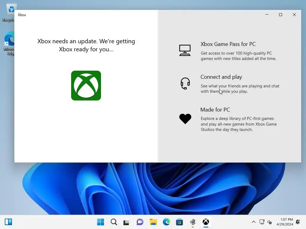The height and width of the screenshot is (229, 306).
Task: Click the Connect and play heading
Action: [221, 77]
